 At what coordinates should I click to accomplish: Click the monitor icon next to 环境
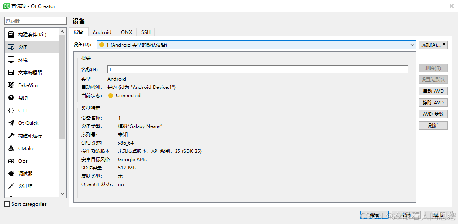coord(11,60)
